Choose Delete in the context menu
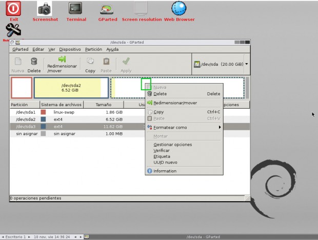Viewport: 318px width, 240px height. pos(184,94)
